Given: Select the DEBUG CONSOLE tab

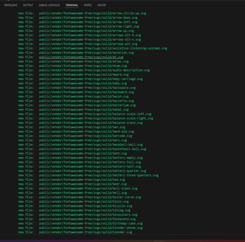Looking at the screenshot, I should click(x=49, y=5).
